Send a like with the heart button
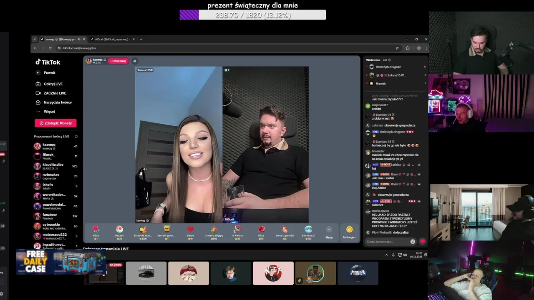534x300 pixels. pyautogui.click(x=422, y=242)
